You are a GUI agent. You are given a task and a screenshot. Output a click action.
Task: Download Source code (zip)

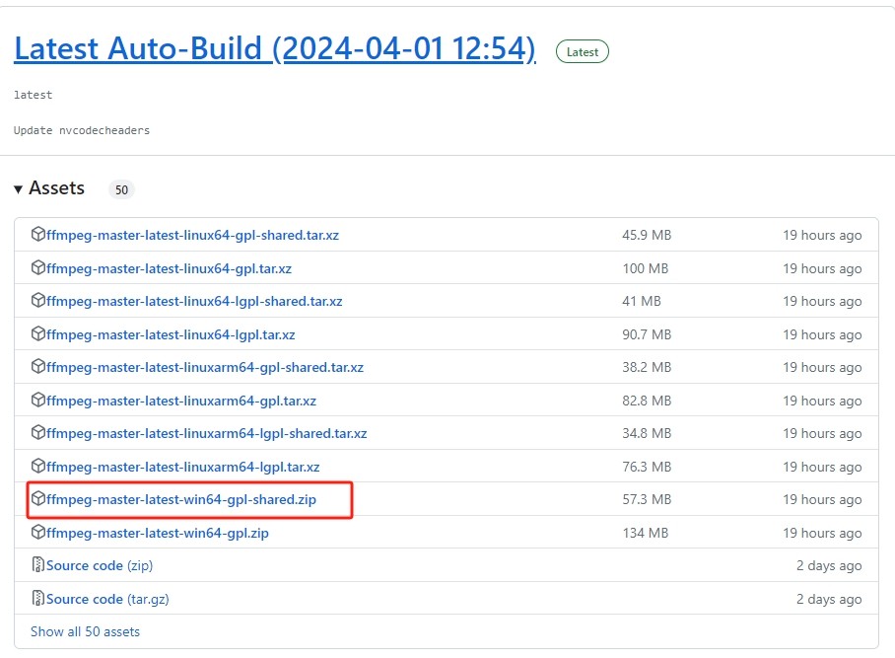click(x=100, y=565)
